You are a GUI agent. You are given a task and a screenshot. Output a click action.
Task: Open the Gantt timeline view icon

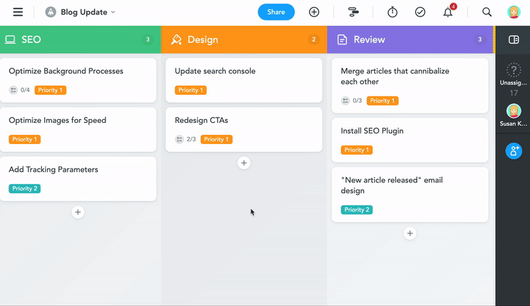click(x=353, y=12)
